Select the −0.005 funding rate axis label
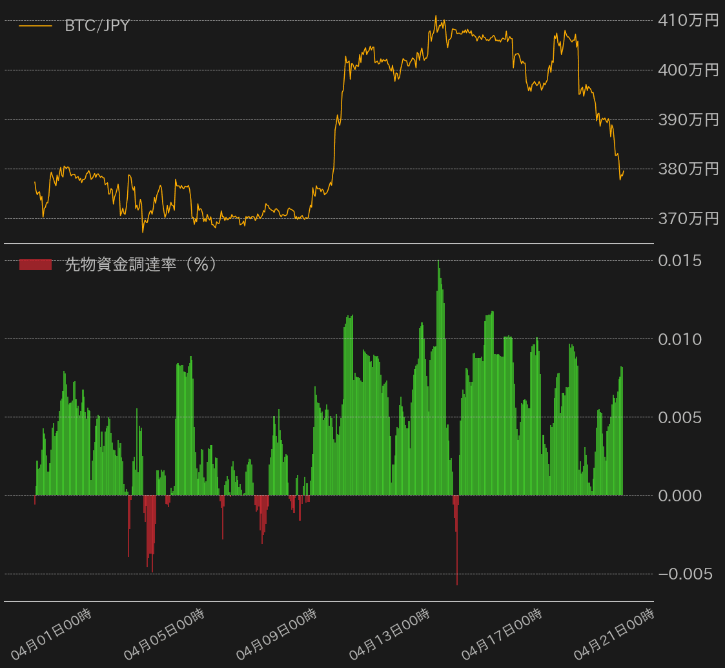 pos(686,574)
